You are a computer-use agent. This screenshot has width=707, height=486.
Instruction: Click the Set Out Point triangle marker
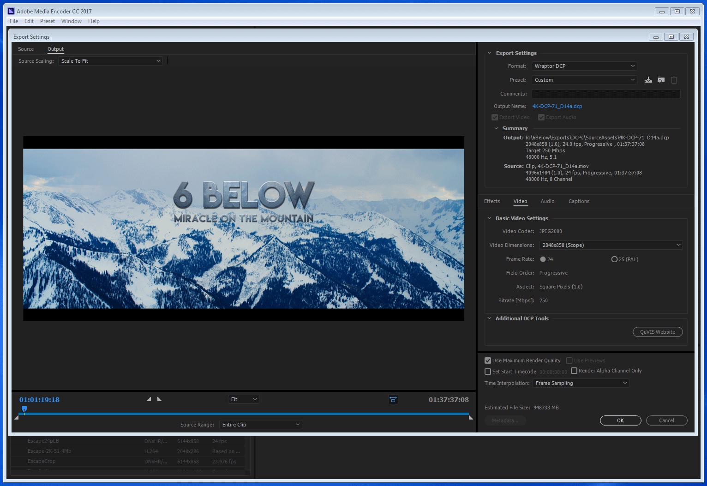point(160,399)
